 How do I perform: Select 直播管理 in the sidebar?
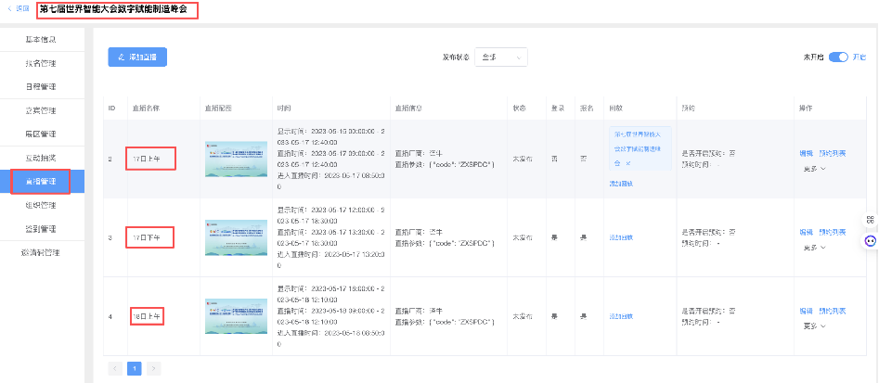pos(40,182)
